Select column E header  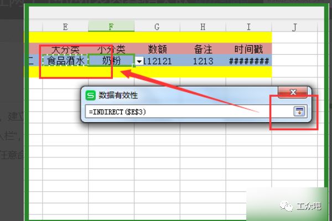pyautogui.click(x=65, y=27)
